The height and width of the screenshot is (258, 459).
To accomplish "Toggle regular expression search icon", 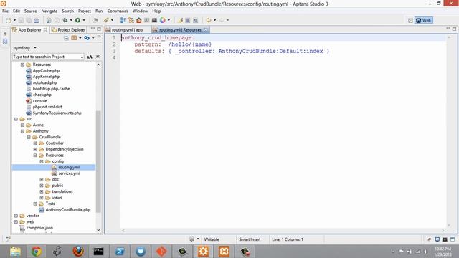I will pyautogui.click(x=98, y=57).
